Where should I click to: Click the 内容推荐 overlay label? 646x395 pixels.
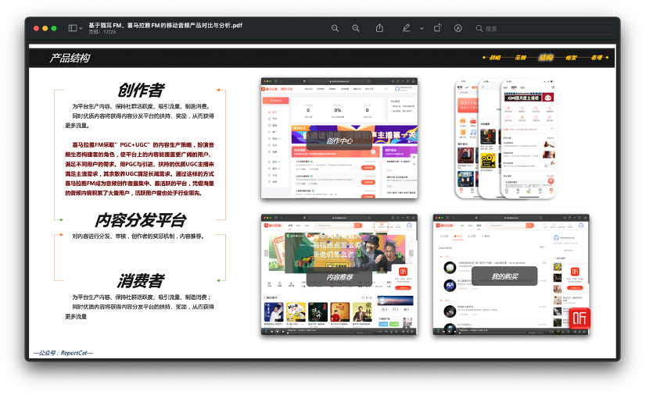339,277
